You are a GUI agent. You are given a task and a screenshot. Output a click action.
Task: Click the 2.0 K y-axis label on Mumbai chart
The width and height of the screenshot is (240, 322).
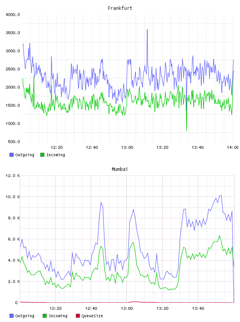pyautogui.click(x=14, y=281)
